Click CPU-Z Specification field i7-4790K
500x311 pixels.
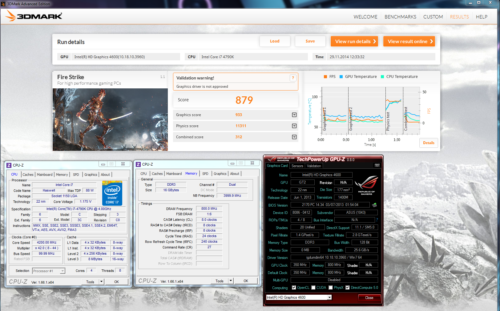click(79, 209)
